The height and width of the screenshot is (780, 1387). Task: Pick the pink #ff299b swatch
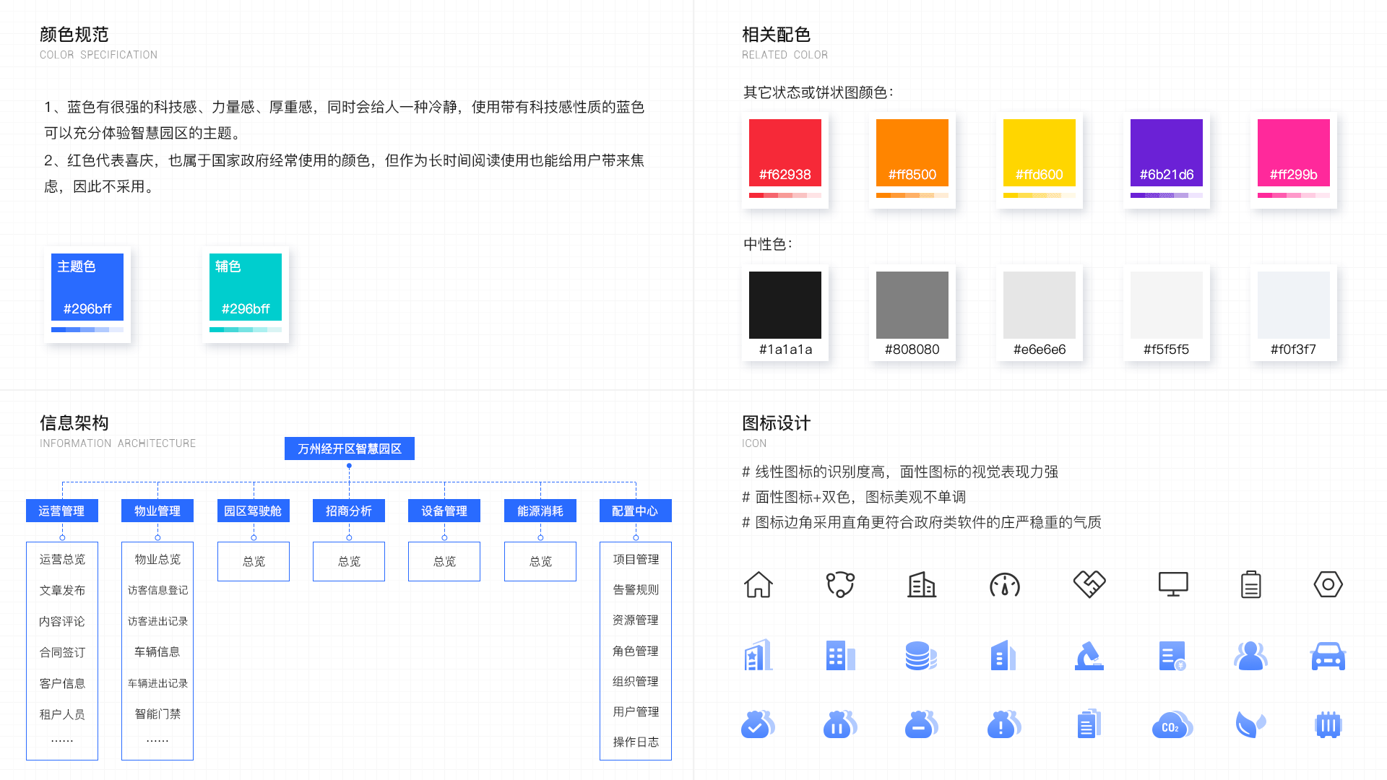click(1294, 152)
